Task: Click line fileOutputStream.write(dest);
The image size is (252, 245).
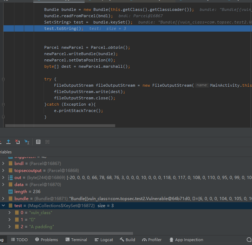Action: click(89, 92)
